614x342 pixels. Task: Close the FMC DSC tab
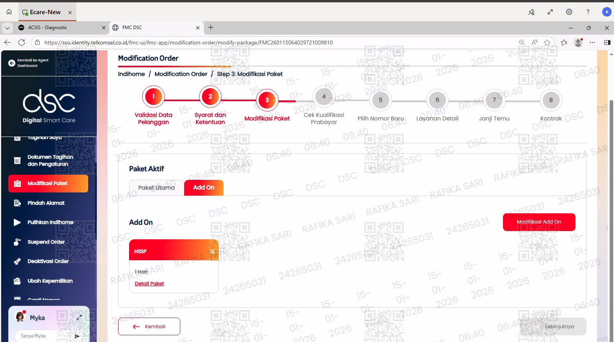click(x=198, y=28)
